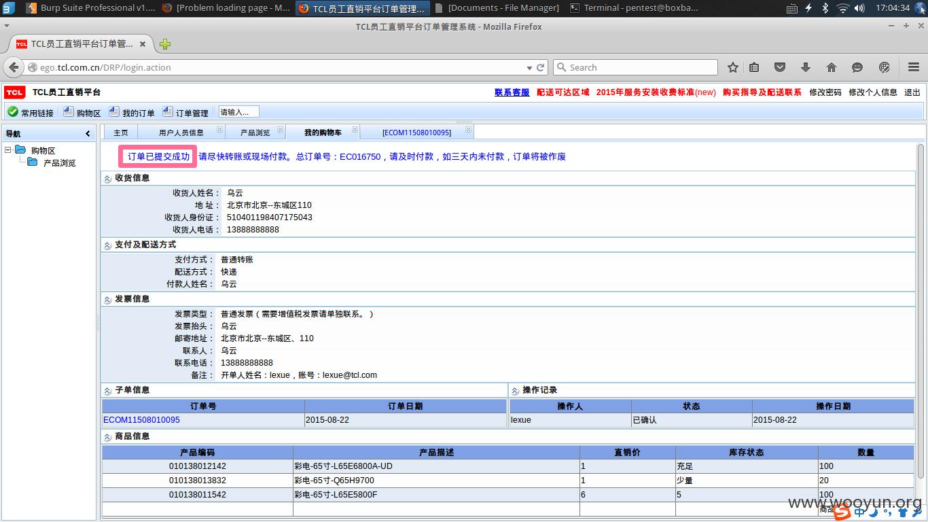Collapse the 支付及配送方式 section

(x=107, y=245)
